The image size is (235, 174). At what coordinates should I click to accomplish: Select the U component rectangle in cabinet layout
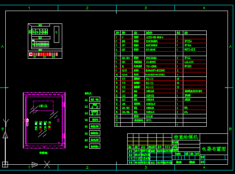[x=57, y=34]
